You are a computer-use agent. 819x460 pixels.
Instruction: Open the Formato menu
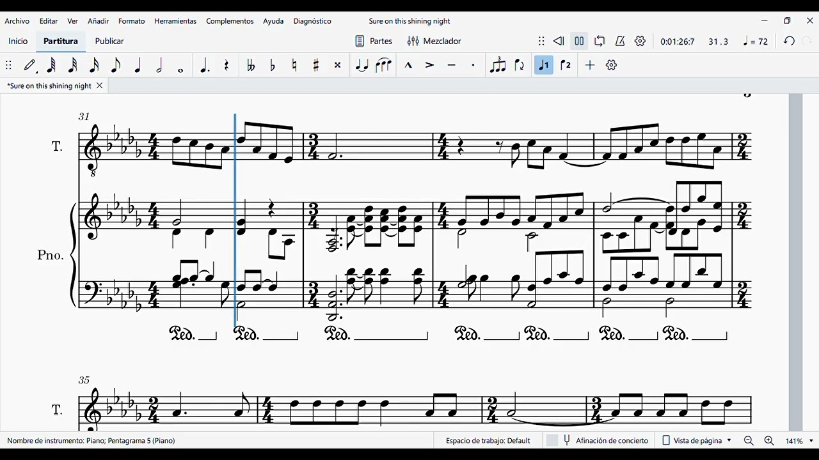[132, 21]
